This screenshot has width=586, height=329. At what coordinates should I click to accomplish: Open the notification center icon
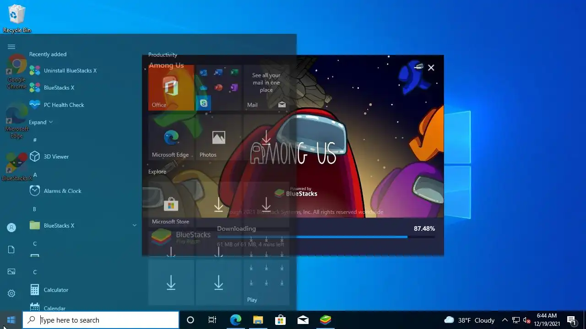(x=571, y=320)
